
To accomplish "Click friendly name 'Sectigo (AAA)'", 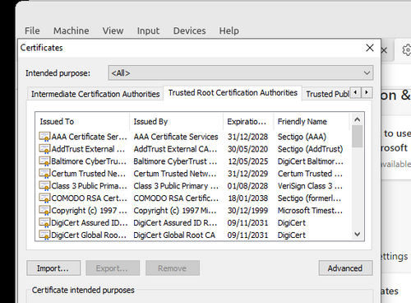I will (302, 137).
